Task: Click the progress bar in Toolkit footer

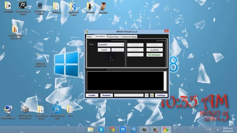Action: click(x=129, y=95)
